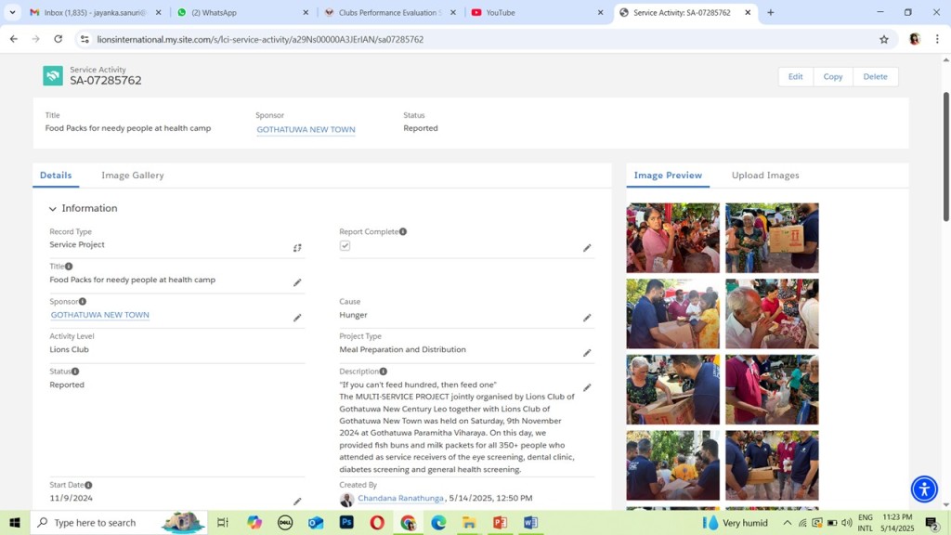Viewport: 951px width, 535px height.
Task: Switch to the Details tab
Action: [x=56, y=176]
